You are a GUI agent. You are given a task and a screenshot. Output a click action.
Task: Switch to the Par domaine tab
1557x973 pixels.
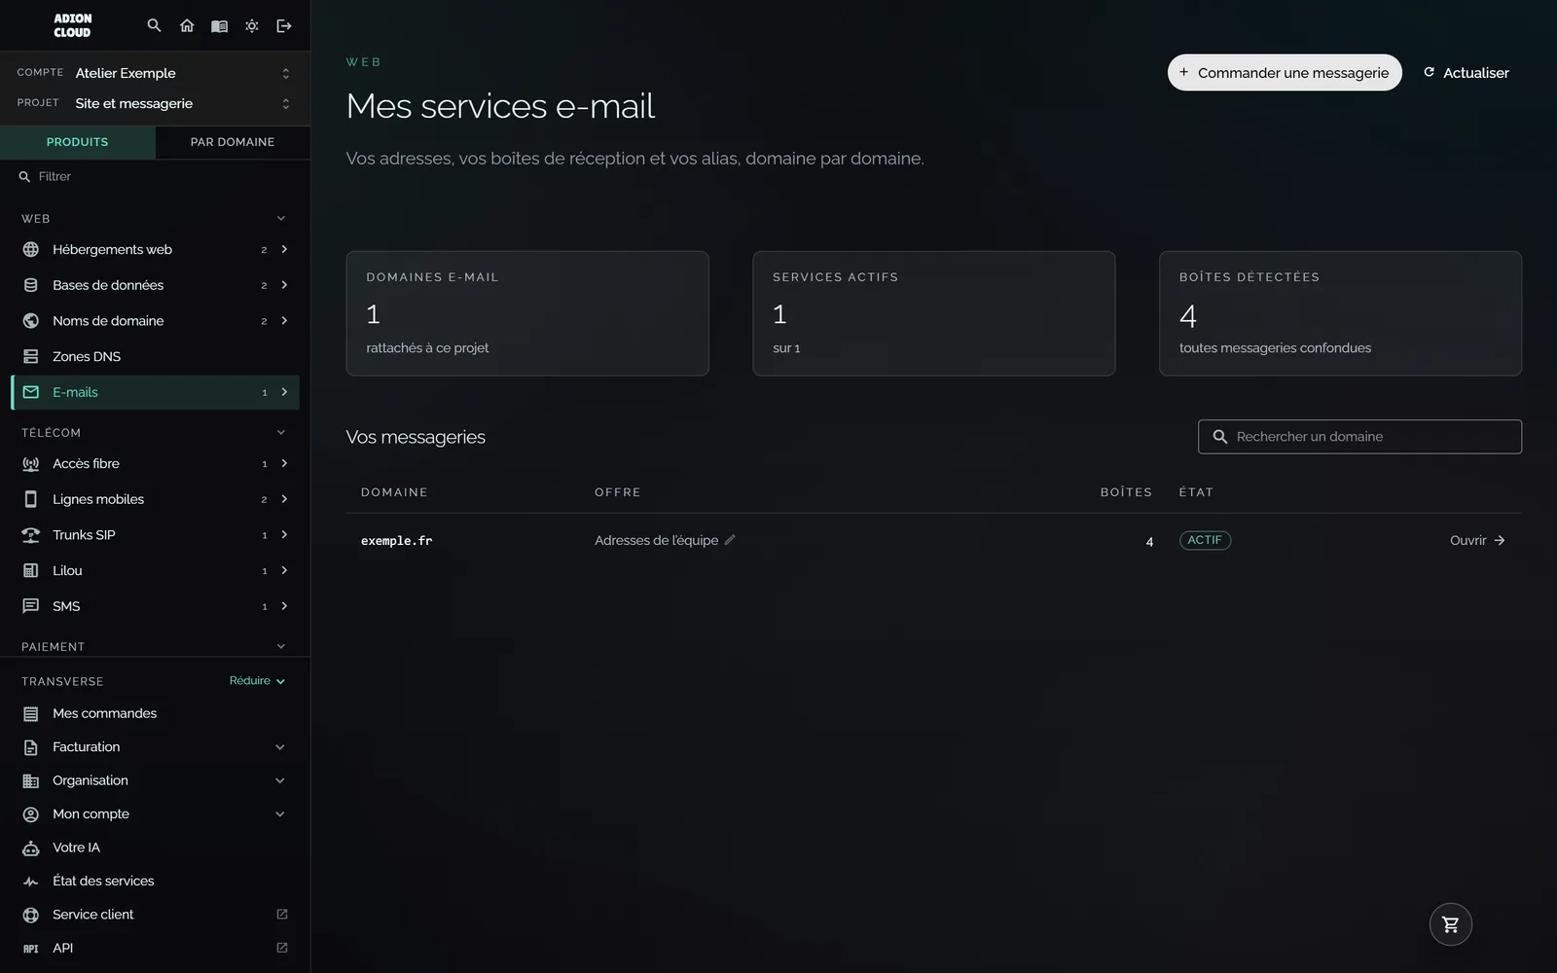233,142
